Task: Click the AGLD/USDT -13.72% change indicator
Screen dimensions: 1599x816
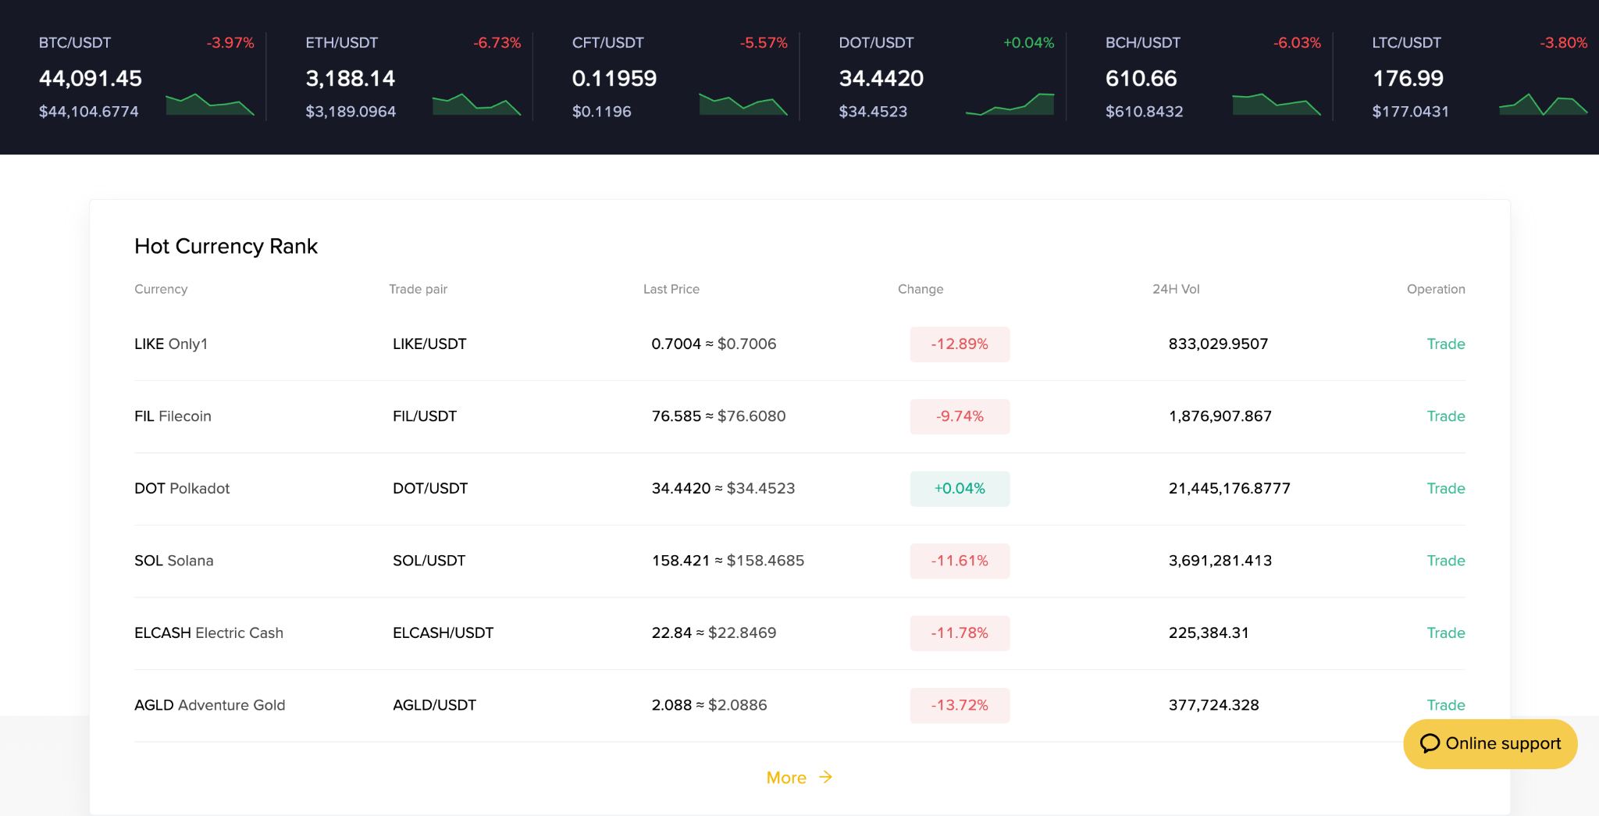Action: point(960,705)
